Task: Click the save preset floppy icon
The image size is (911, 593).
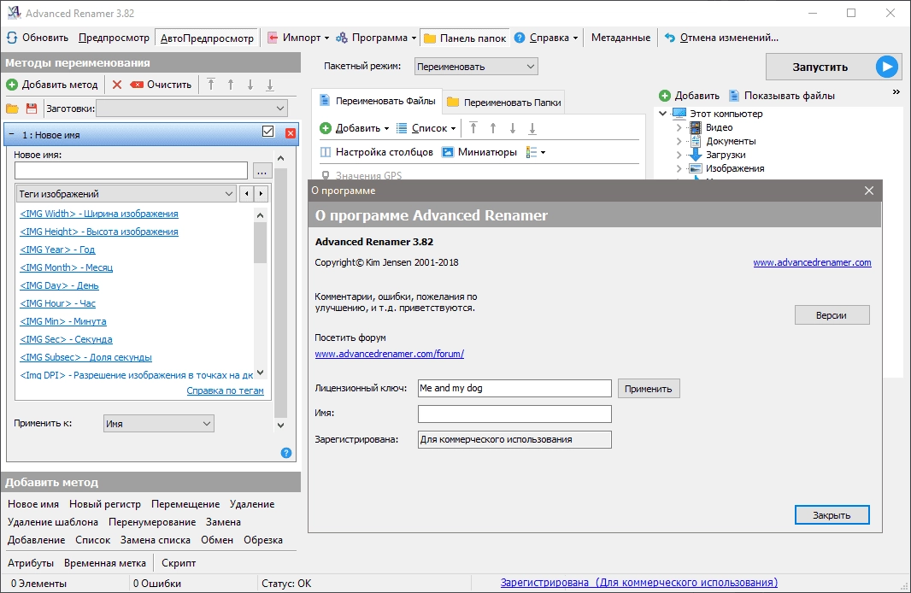Action: coord(32,109)
